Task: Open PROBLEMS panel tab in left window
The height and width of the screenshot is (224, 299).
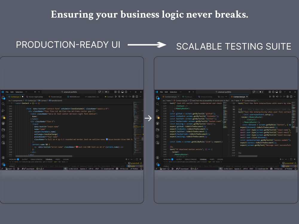Action: point(14,159)
